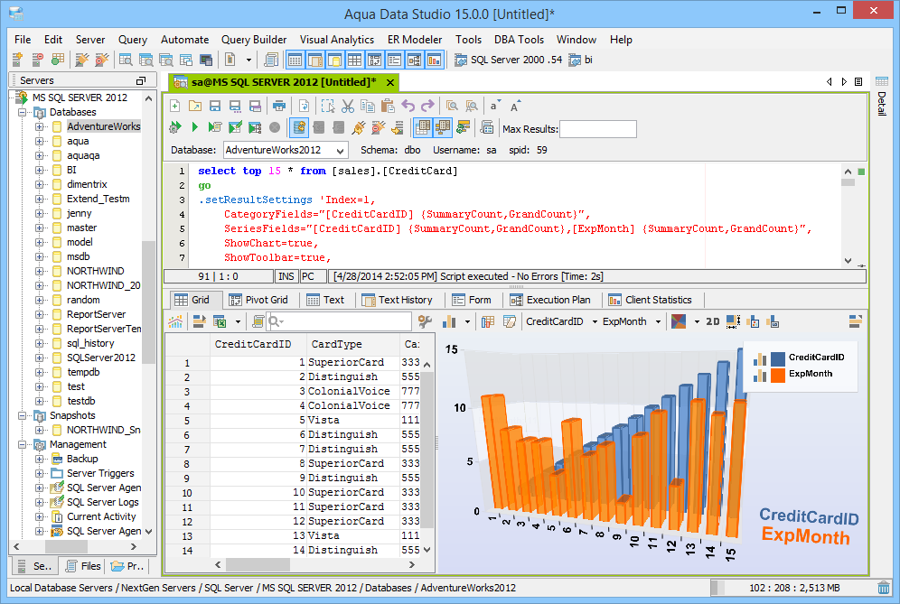Click the chart color palette swatch
The image size is (900, 604).
679,321
